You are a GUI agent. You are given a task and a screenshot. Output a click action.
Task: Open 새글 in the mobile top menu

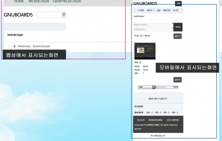[158, 10]
